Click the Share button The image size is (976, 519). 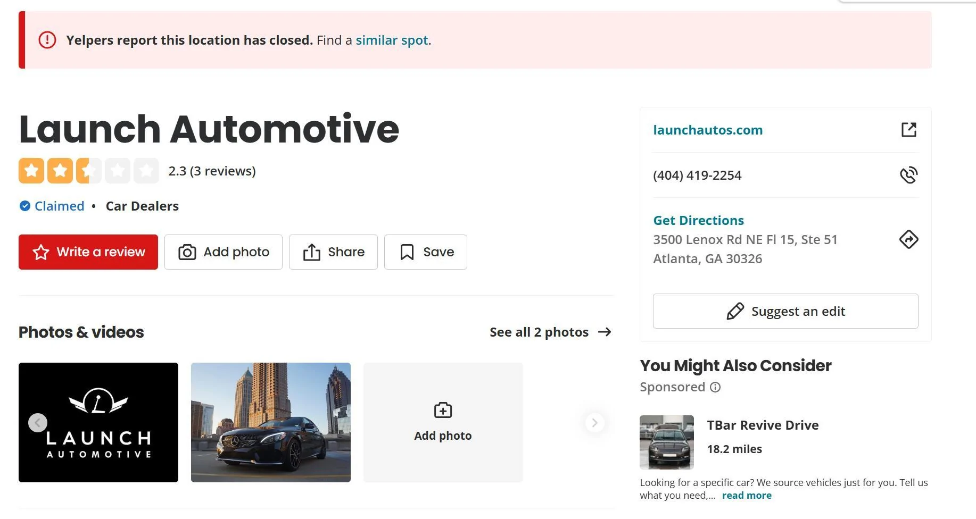333,252
